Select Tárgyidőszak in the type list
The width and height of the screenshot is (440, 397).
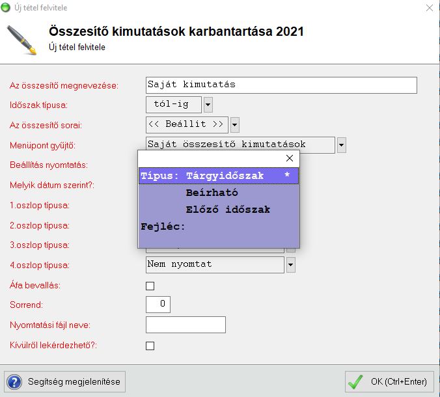tap(225, 176)
